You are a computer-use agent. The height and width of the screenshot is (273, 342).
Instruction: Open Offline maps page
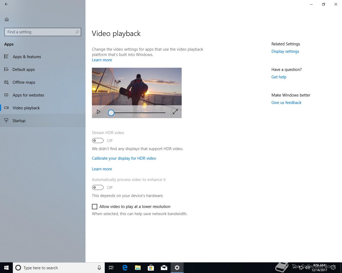pos(43,82)
